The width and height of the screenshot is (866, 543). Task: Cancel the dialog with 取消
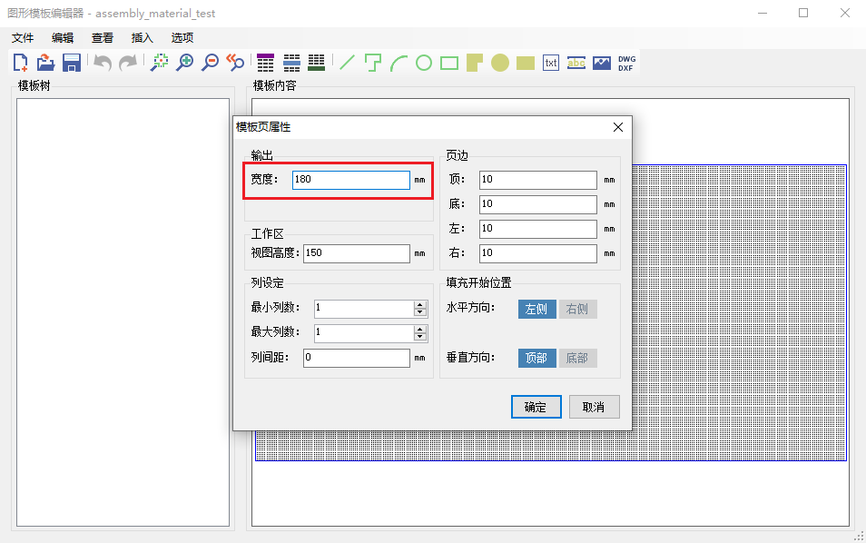pos(595,407)
